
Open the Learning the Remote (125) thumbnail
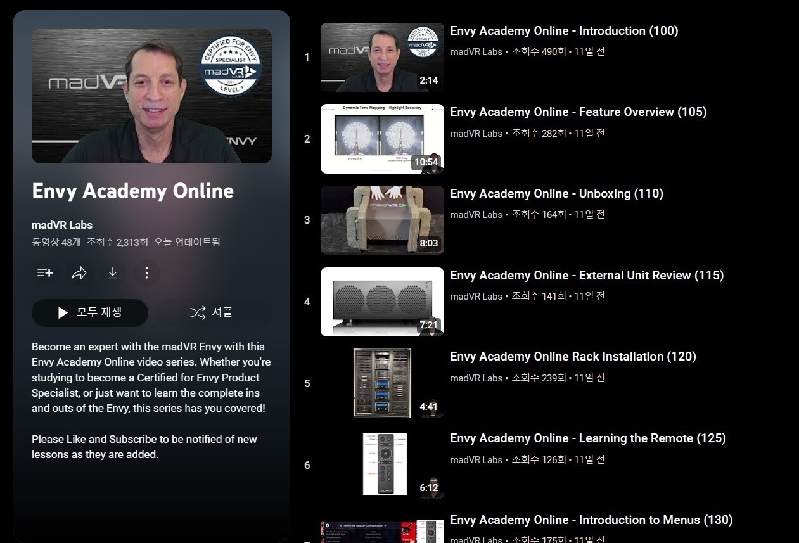tap(382, 464)
